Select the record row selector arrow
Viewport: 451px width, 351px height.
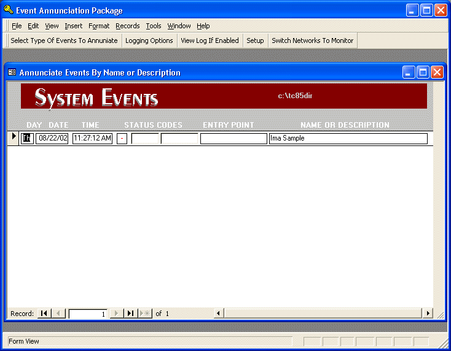tap(14, 137)
